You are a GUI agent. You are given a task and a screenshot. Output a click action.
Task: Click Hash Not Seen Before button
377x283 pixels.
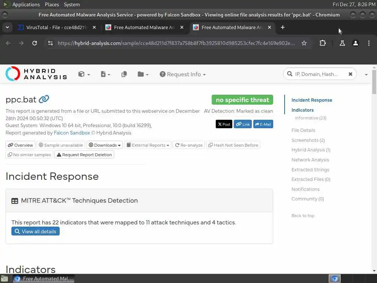pos(233,145)
